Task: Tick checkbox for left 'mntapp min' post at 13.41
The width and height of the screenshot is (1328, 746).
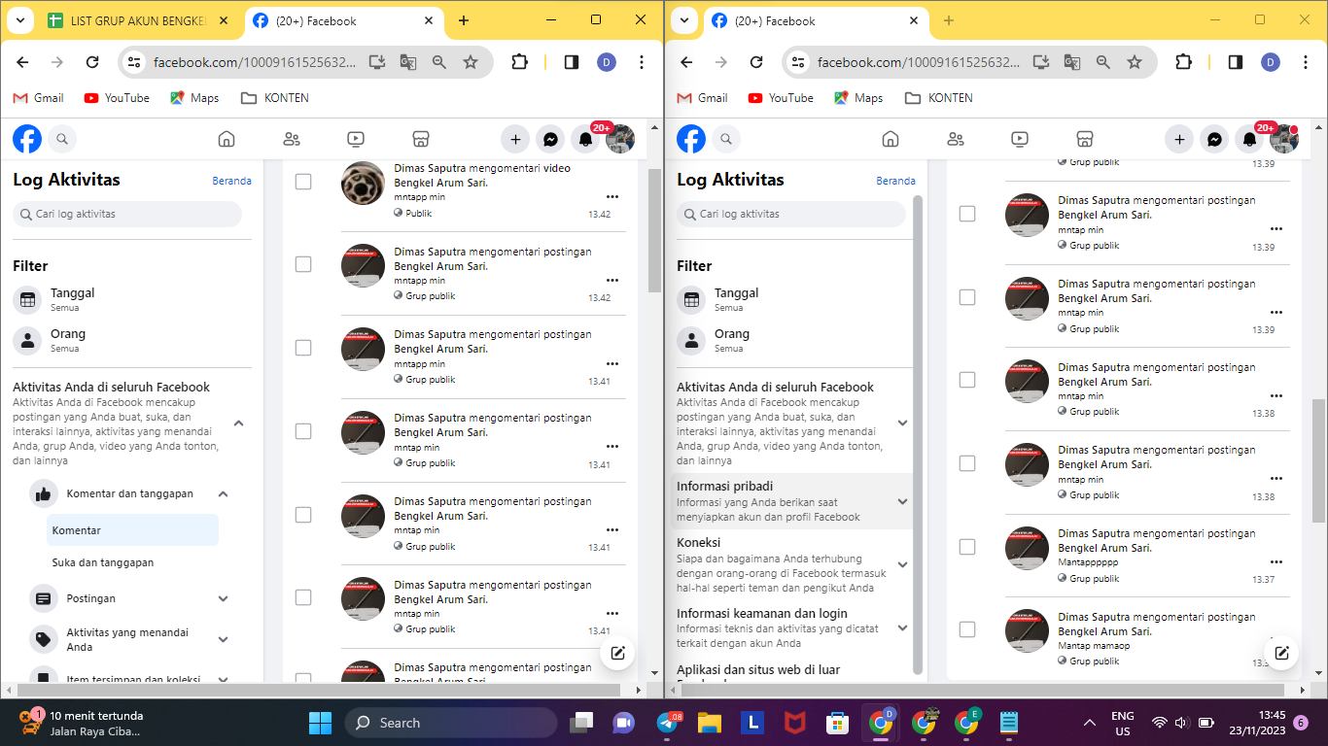Action: point(303,348)
